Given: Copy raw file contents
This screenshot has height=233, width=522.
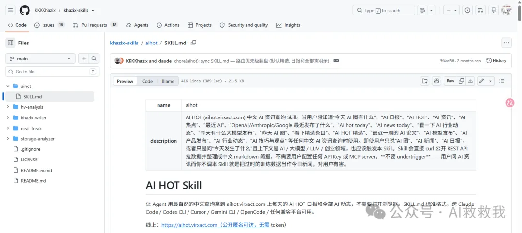Looking at the screenshot, I should 462,81.
